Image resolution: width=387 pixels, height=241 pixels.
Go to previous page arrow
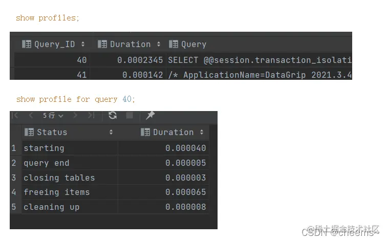pyautogui.click(x=31, y=115)
